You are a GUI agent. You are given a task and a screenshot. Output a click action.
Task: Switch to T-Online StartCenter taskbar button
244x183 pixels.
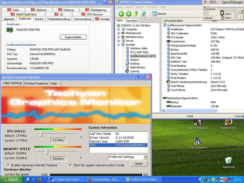click(66, 179)
